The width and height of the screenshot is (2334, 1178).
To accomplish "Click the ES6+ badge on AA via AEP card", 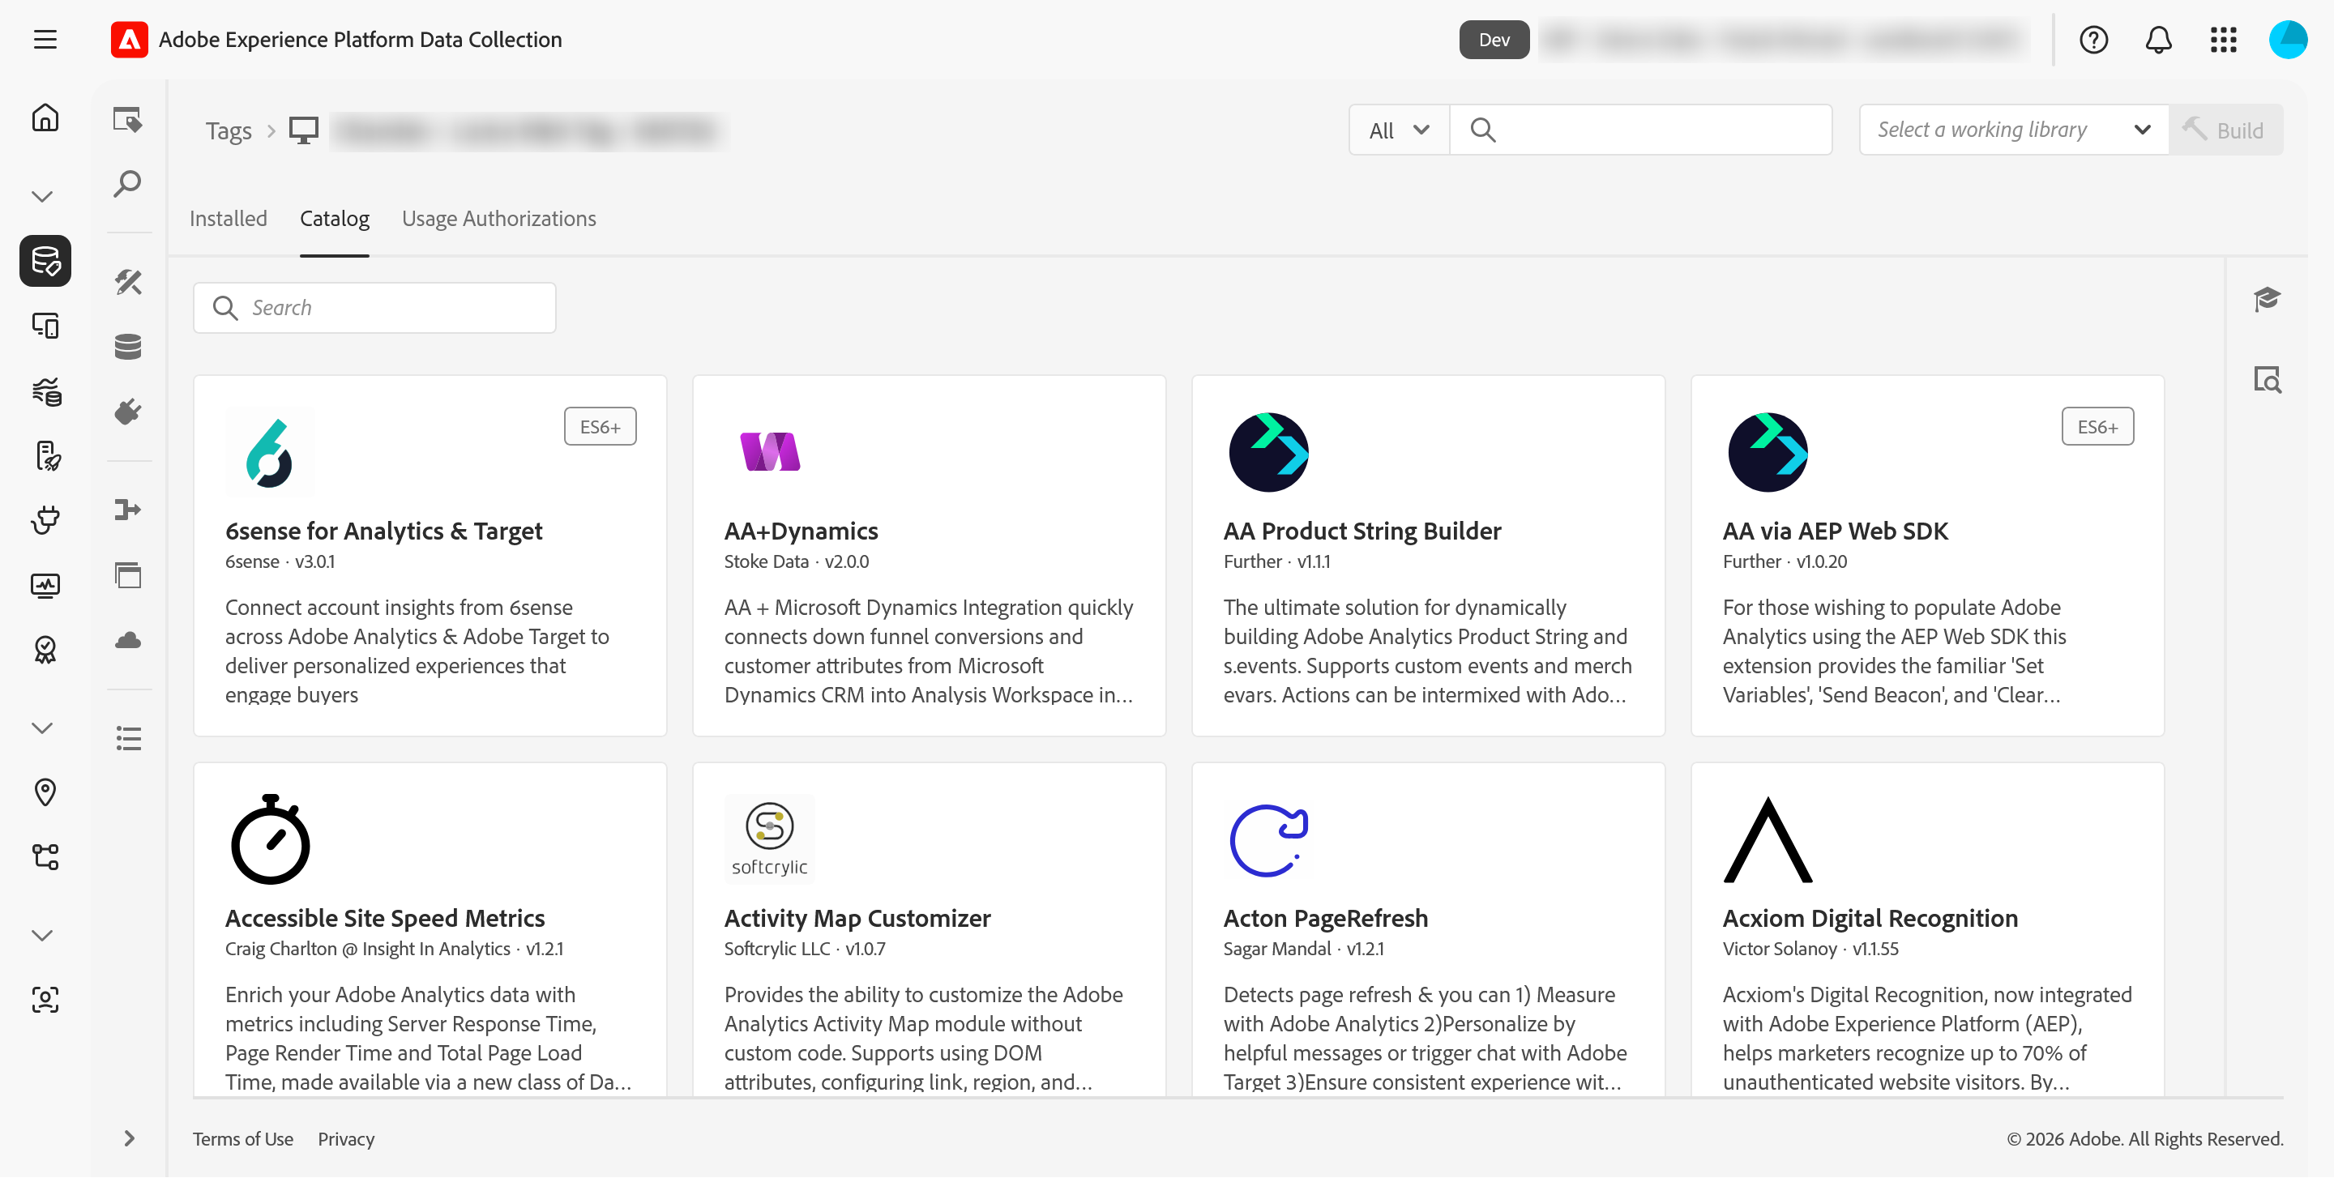I will point(2097,426).
